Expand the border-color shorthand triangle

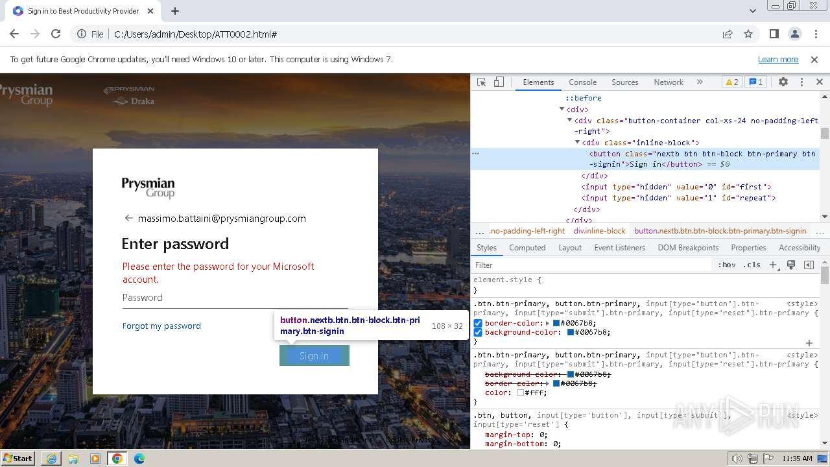tap(548, 323)
